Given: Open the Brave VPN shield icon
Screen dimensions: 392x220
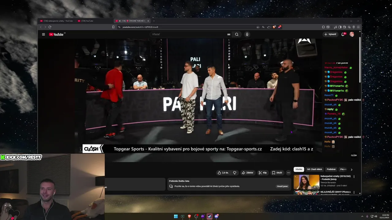Looking at the screenshot, I should [x=354, y=27].
